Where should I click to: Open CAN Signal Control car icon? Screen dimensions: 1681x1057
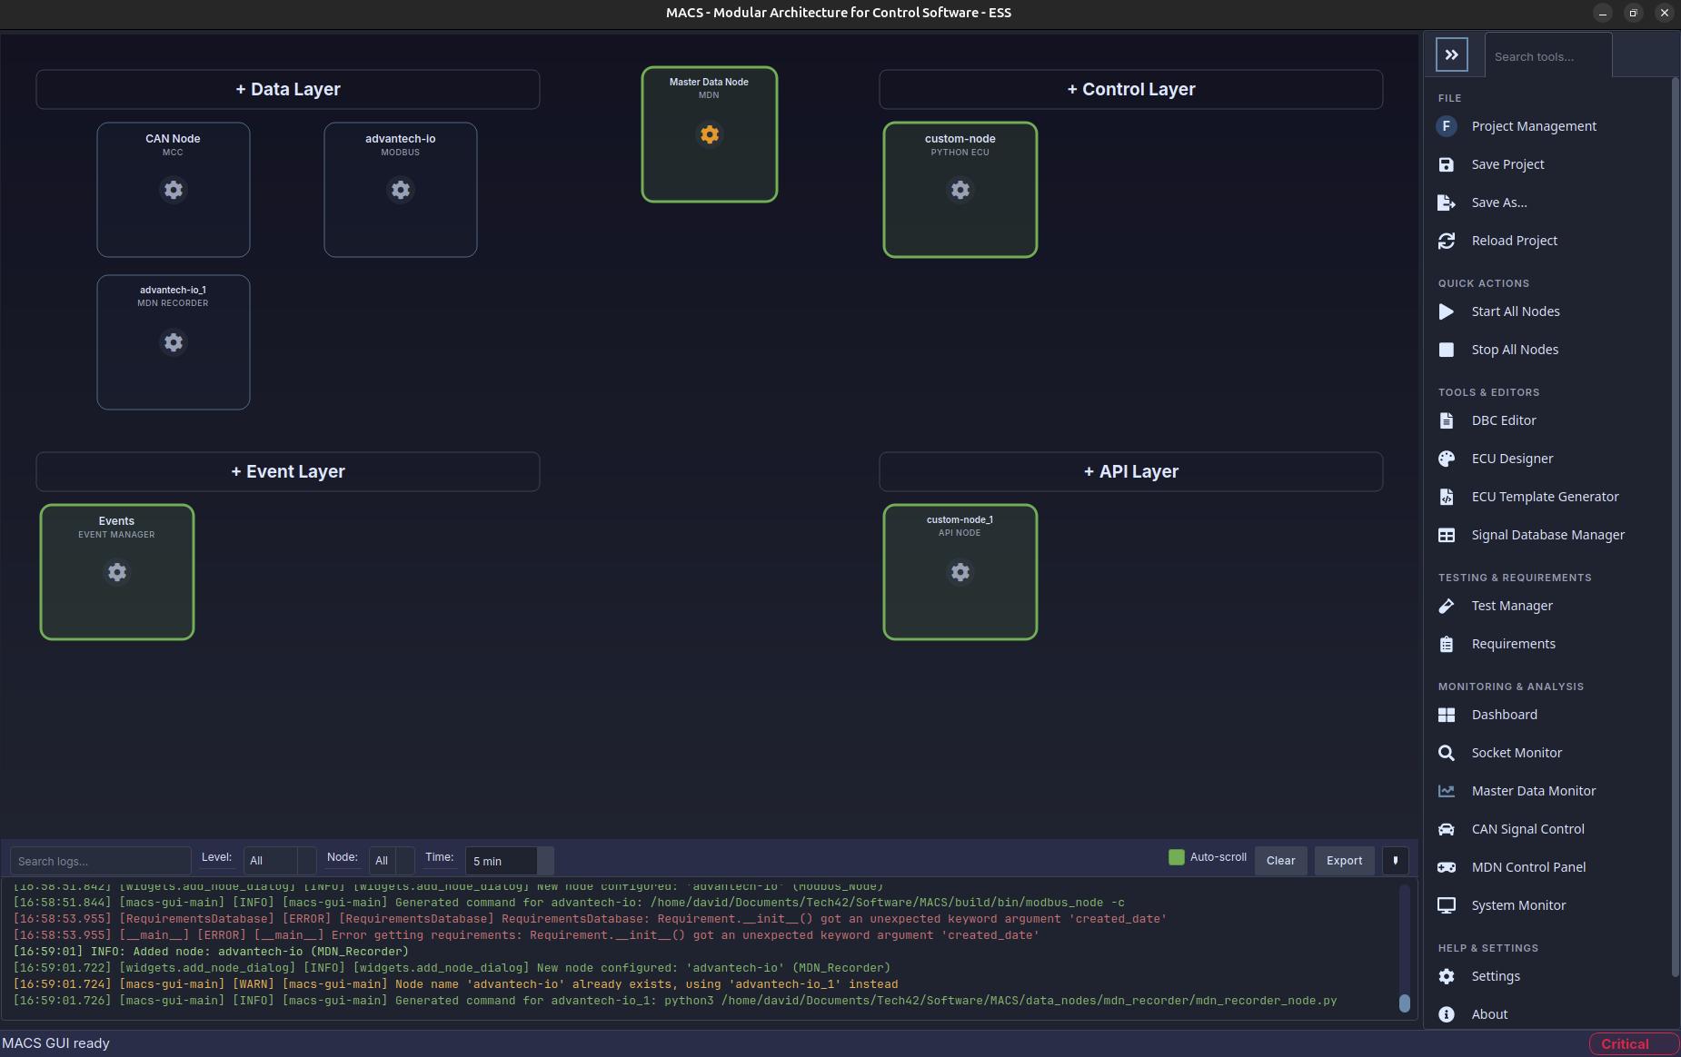[x=1446, y=829]
